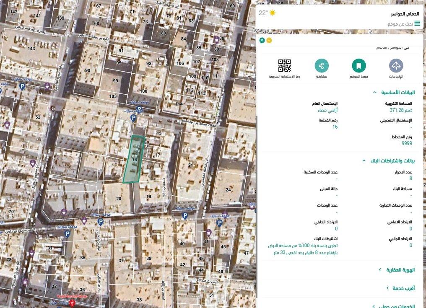Select parcel number 21 on the map
This screenshot has width=426, height=308.
point(190,165)
